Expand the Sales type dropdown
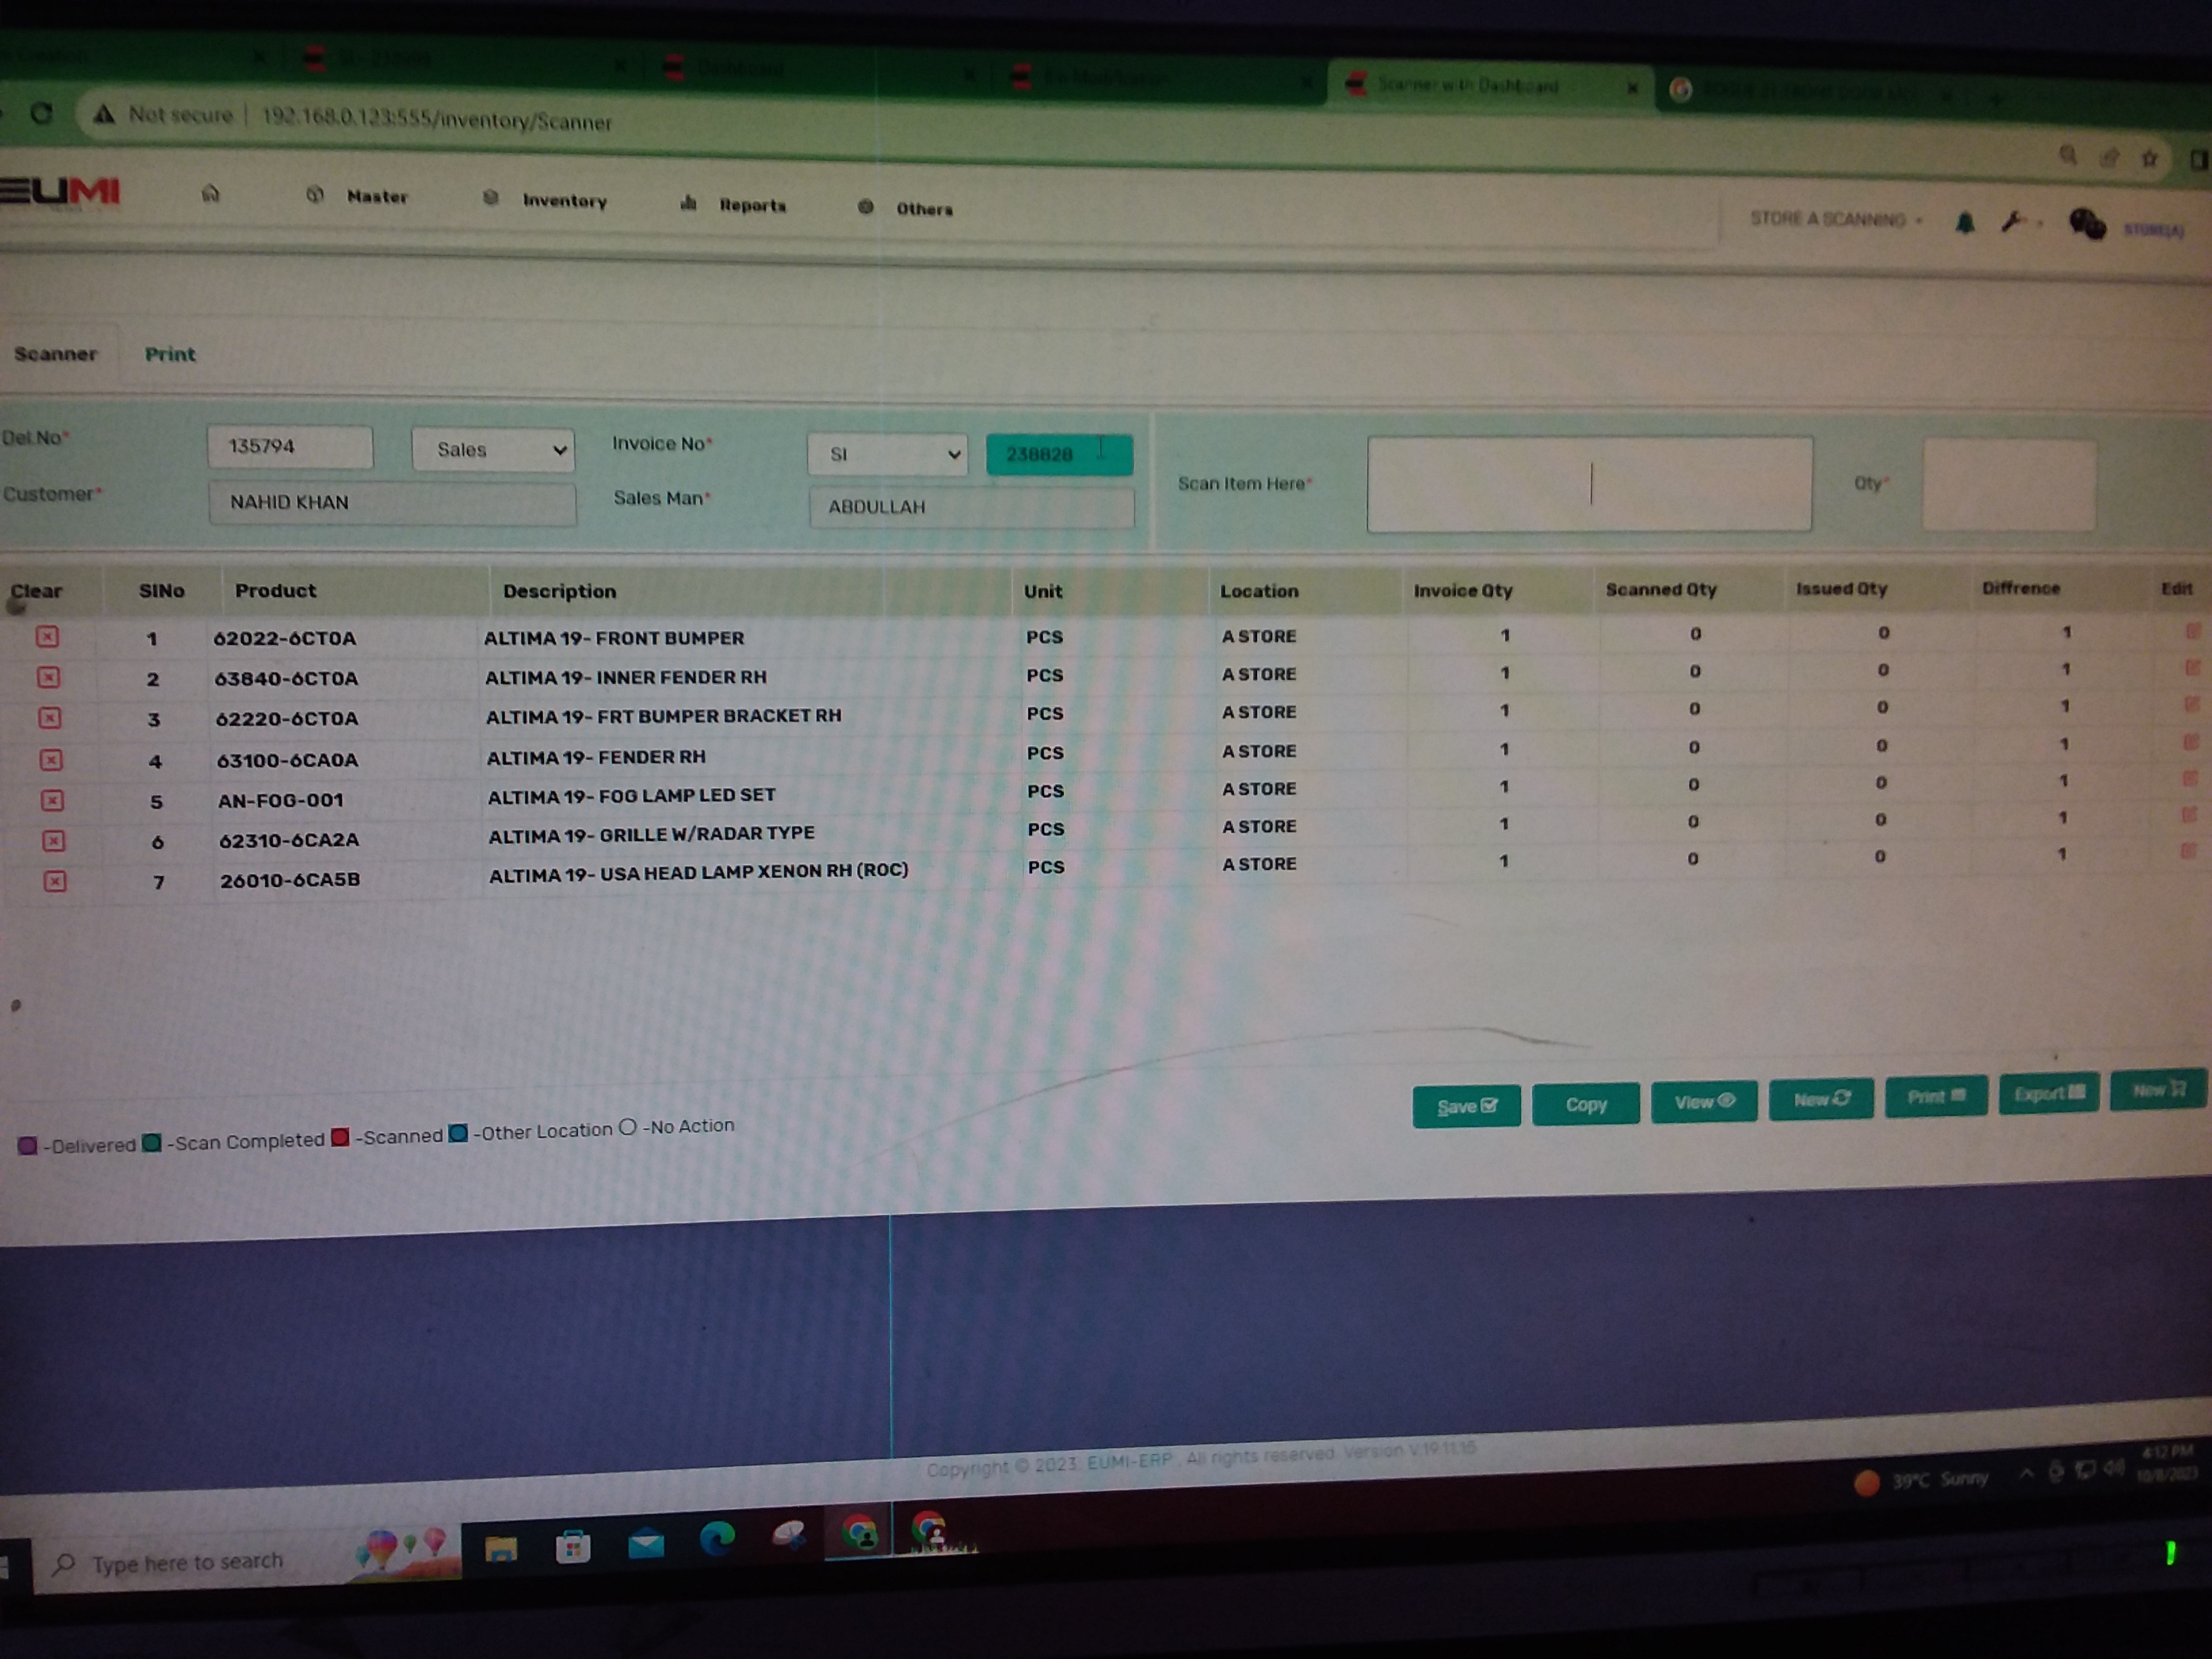Screen dimensions: 2212x1659 pyautogui.click(x=493, y=450)
